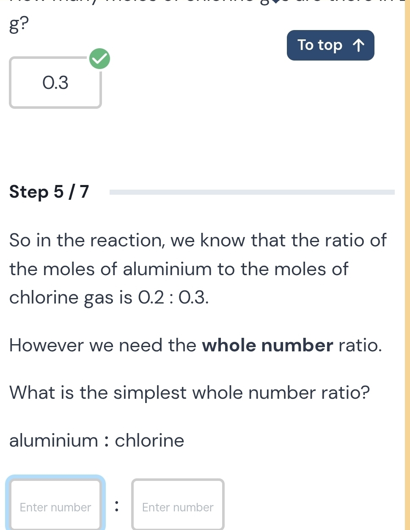The width and height of the screenshot is (410, 530).
Task: Click the colon in "aluminium : chlorine" label
Action: pos(106,441)
